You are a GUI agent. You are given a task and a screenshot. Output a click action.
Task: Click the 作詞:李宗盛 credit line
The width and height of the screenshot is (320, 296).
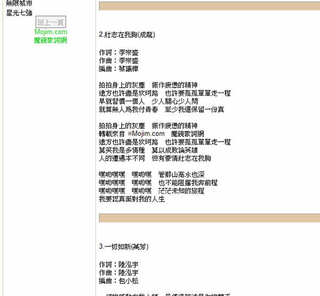point(118,52)
